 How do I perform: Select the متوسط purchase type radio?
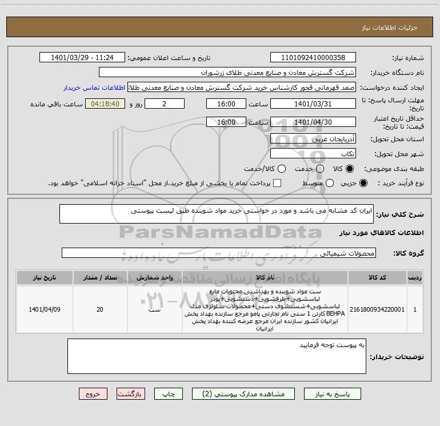coord(330,183)
